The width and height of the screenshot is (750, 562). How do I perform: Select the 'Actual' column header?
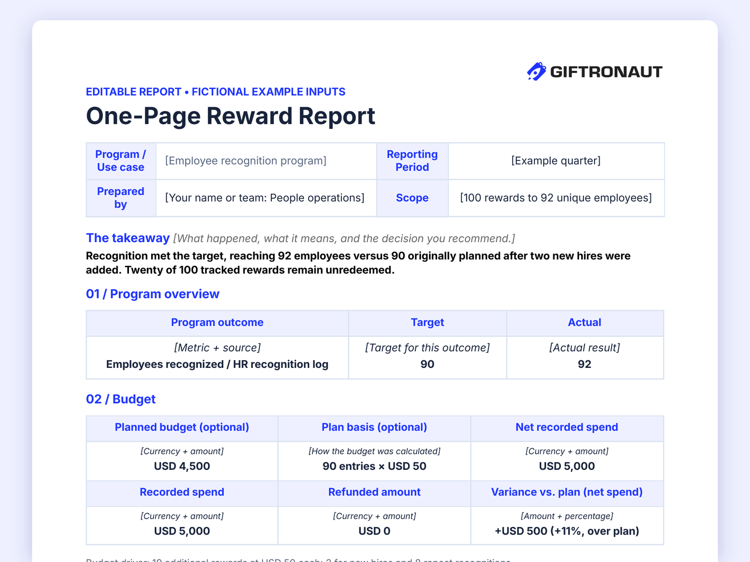(x=585, y=322)
